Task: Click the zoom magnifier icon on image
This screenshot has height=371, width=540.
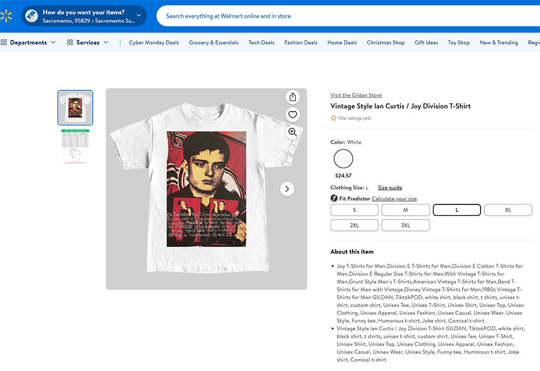Action: tap(293, 132)
